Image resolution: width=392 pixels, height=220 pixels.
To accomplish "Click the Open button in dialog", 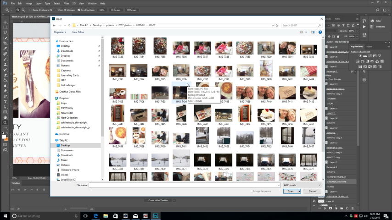I will click(290, 191).
